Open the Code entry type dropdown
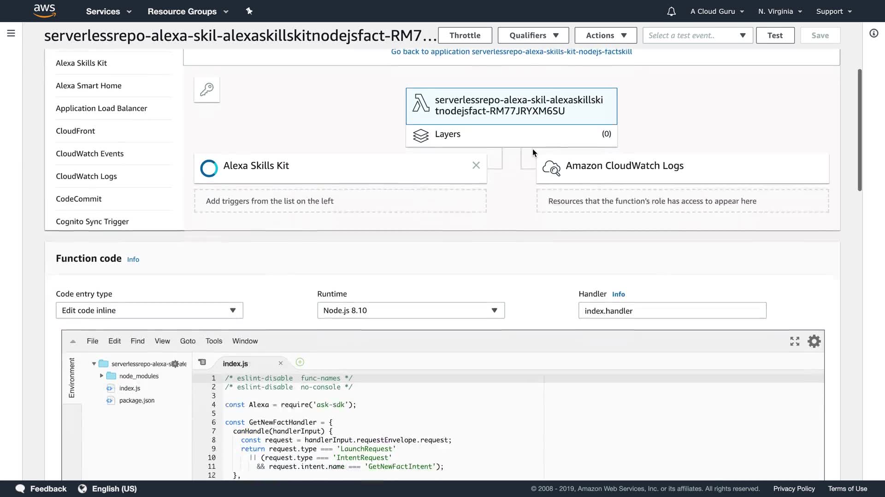The width and height of the screenshot is (885, 497). click(149, 311)
